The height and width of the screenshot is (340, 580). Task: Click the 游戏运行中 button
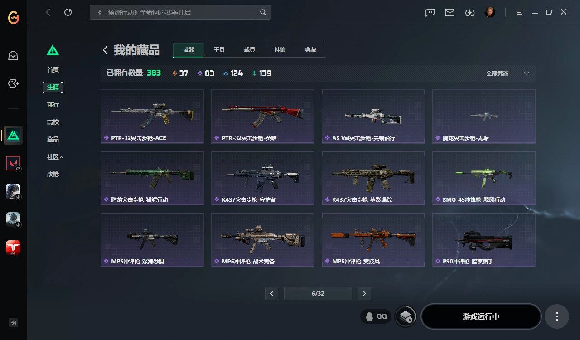tap(481, 316)
